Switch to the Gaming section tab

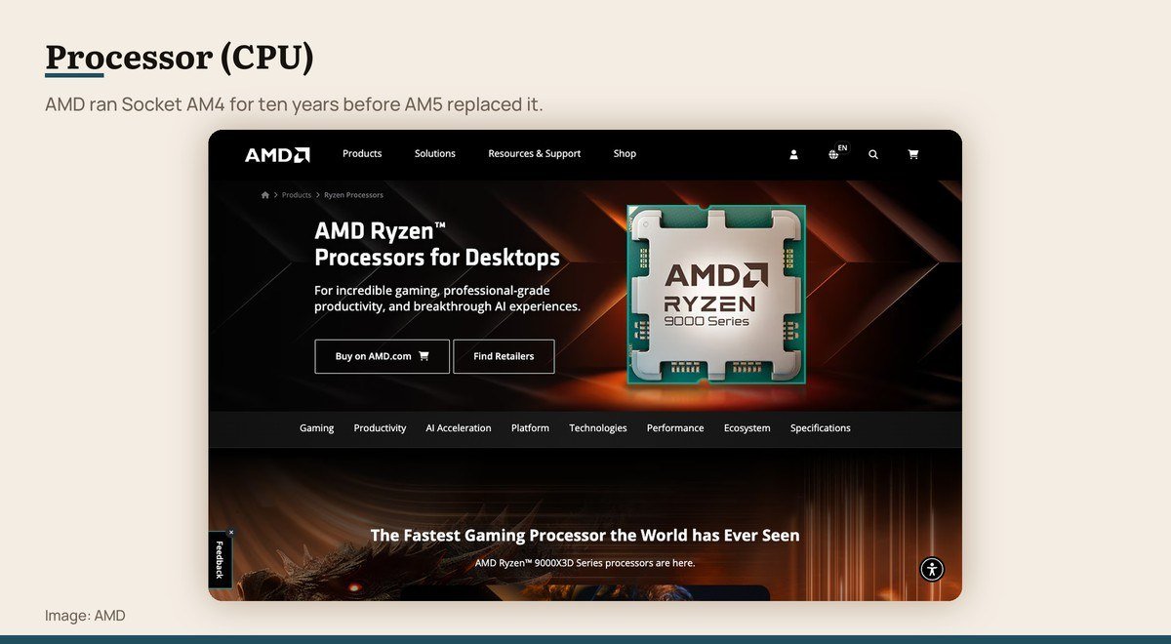pyautogui.click(x=316, y=428)
